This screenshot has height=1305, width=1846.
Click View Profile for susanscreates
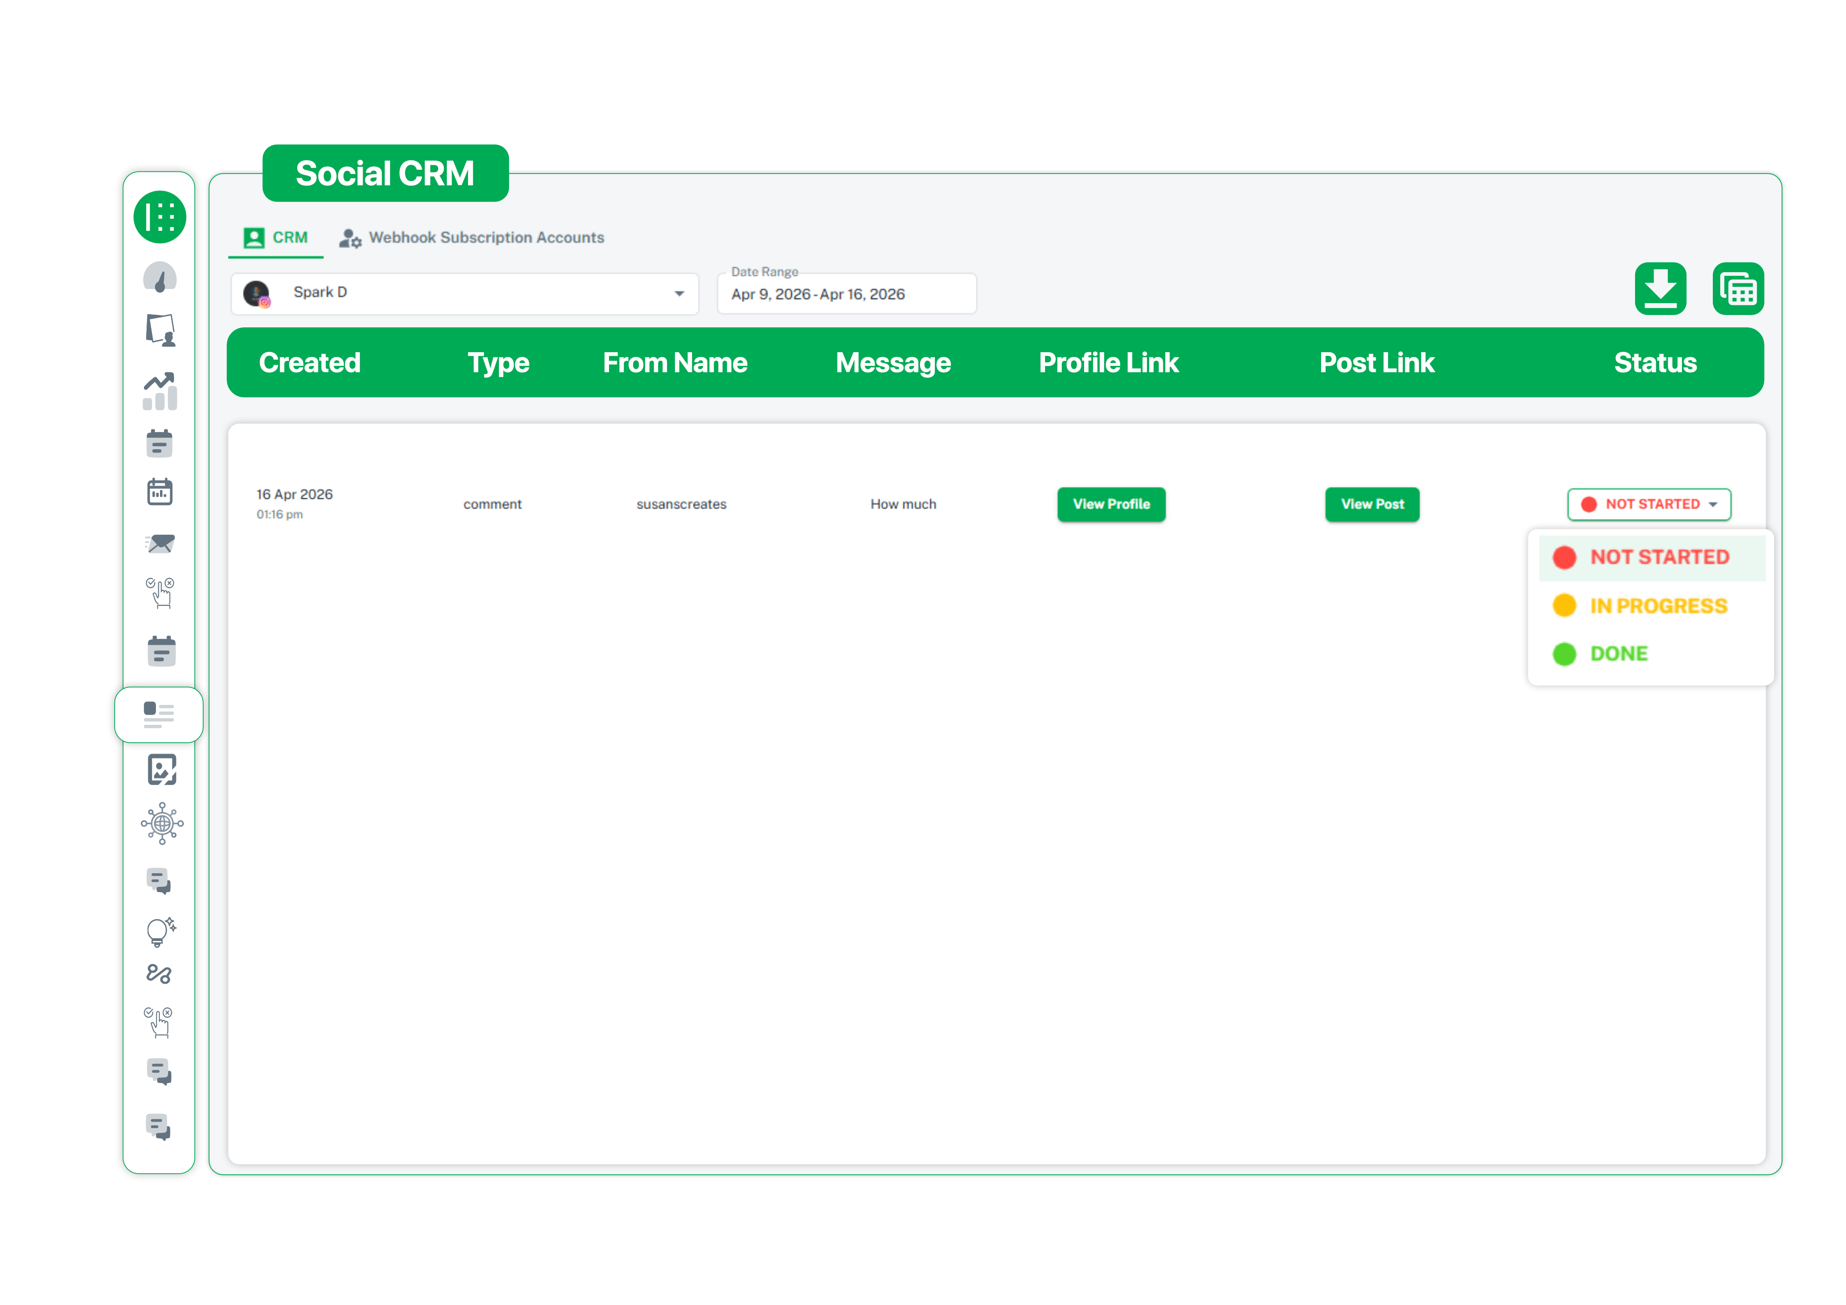click(1111, 504)
